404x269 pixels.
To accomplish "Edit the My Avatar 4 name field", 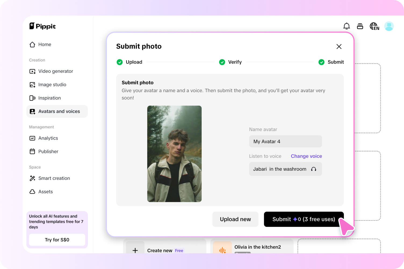I will (x=285, y=141).
